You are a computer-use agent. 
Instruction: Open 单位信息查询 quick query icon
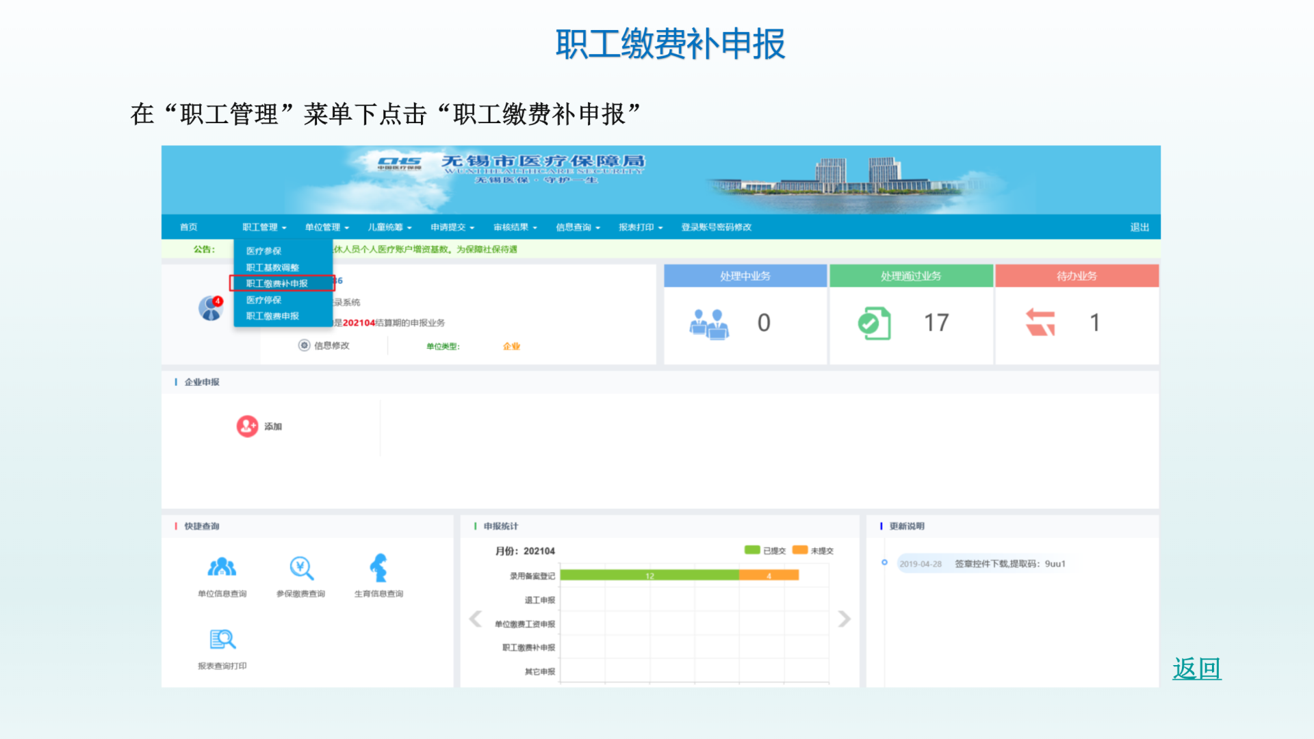222,567
